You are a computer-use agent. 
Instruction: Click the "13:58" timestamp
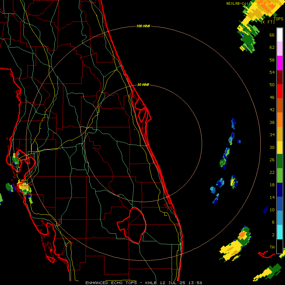tap(195, 283)
